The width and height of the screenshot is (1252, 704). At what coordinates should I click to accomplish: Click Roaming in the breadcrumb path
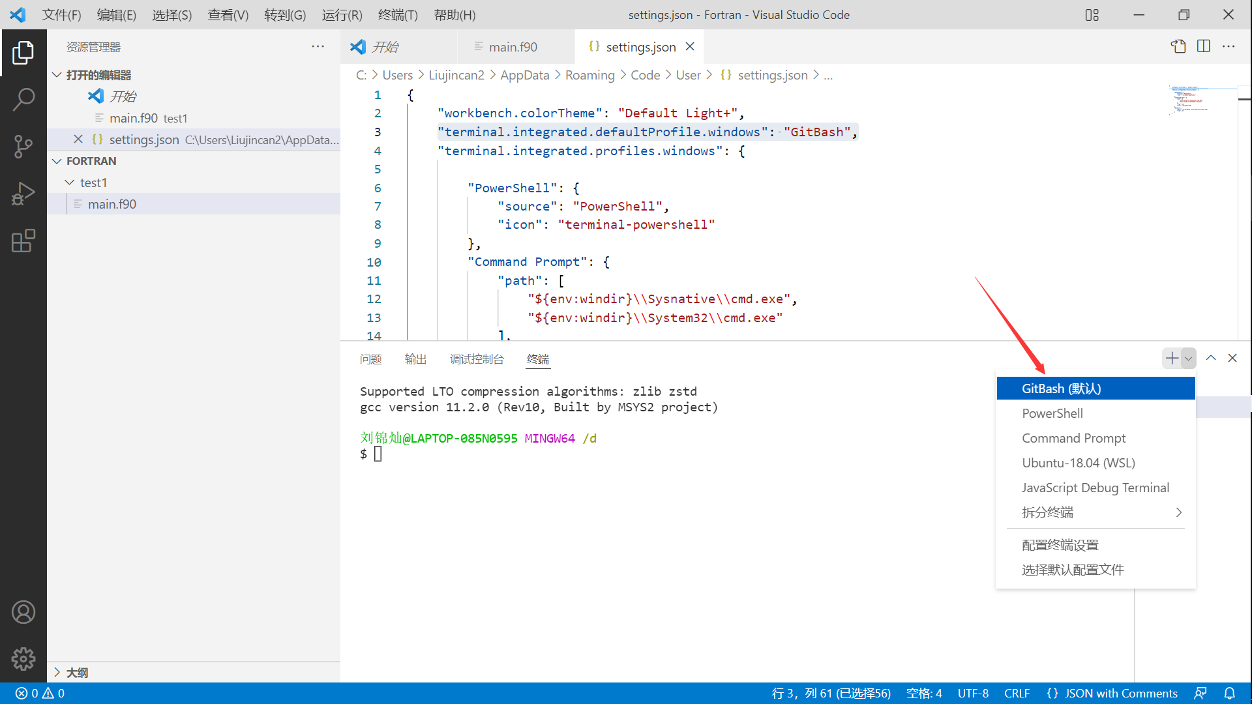(x=589, y=75)
